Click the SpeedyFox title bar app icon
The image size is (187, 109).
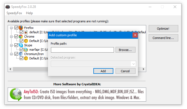pos(8,7)
